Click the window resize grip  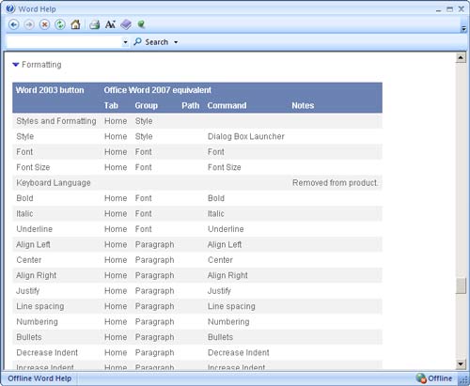point(463,380)
